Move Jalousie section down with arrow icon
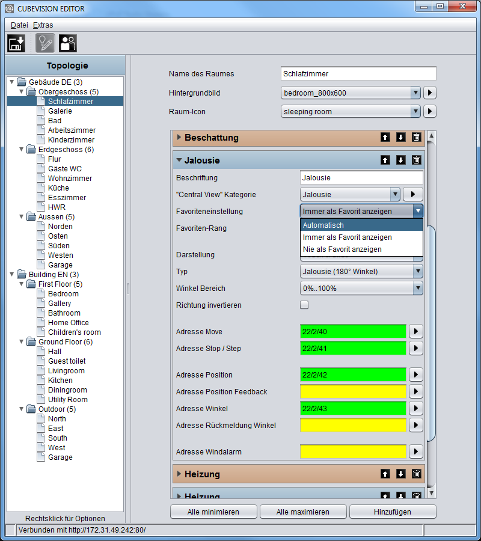Image resolution: width=481 pixels, height=541 pixels. tap(400, 160)
